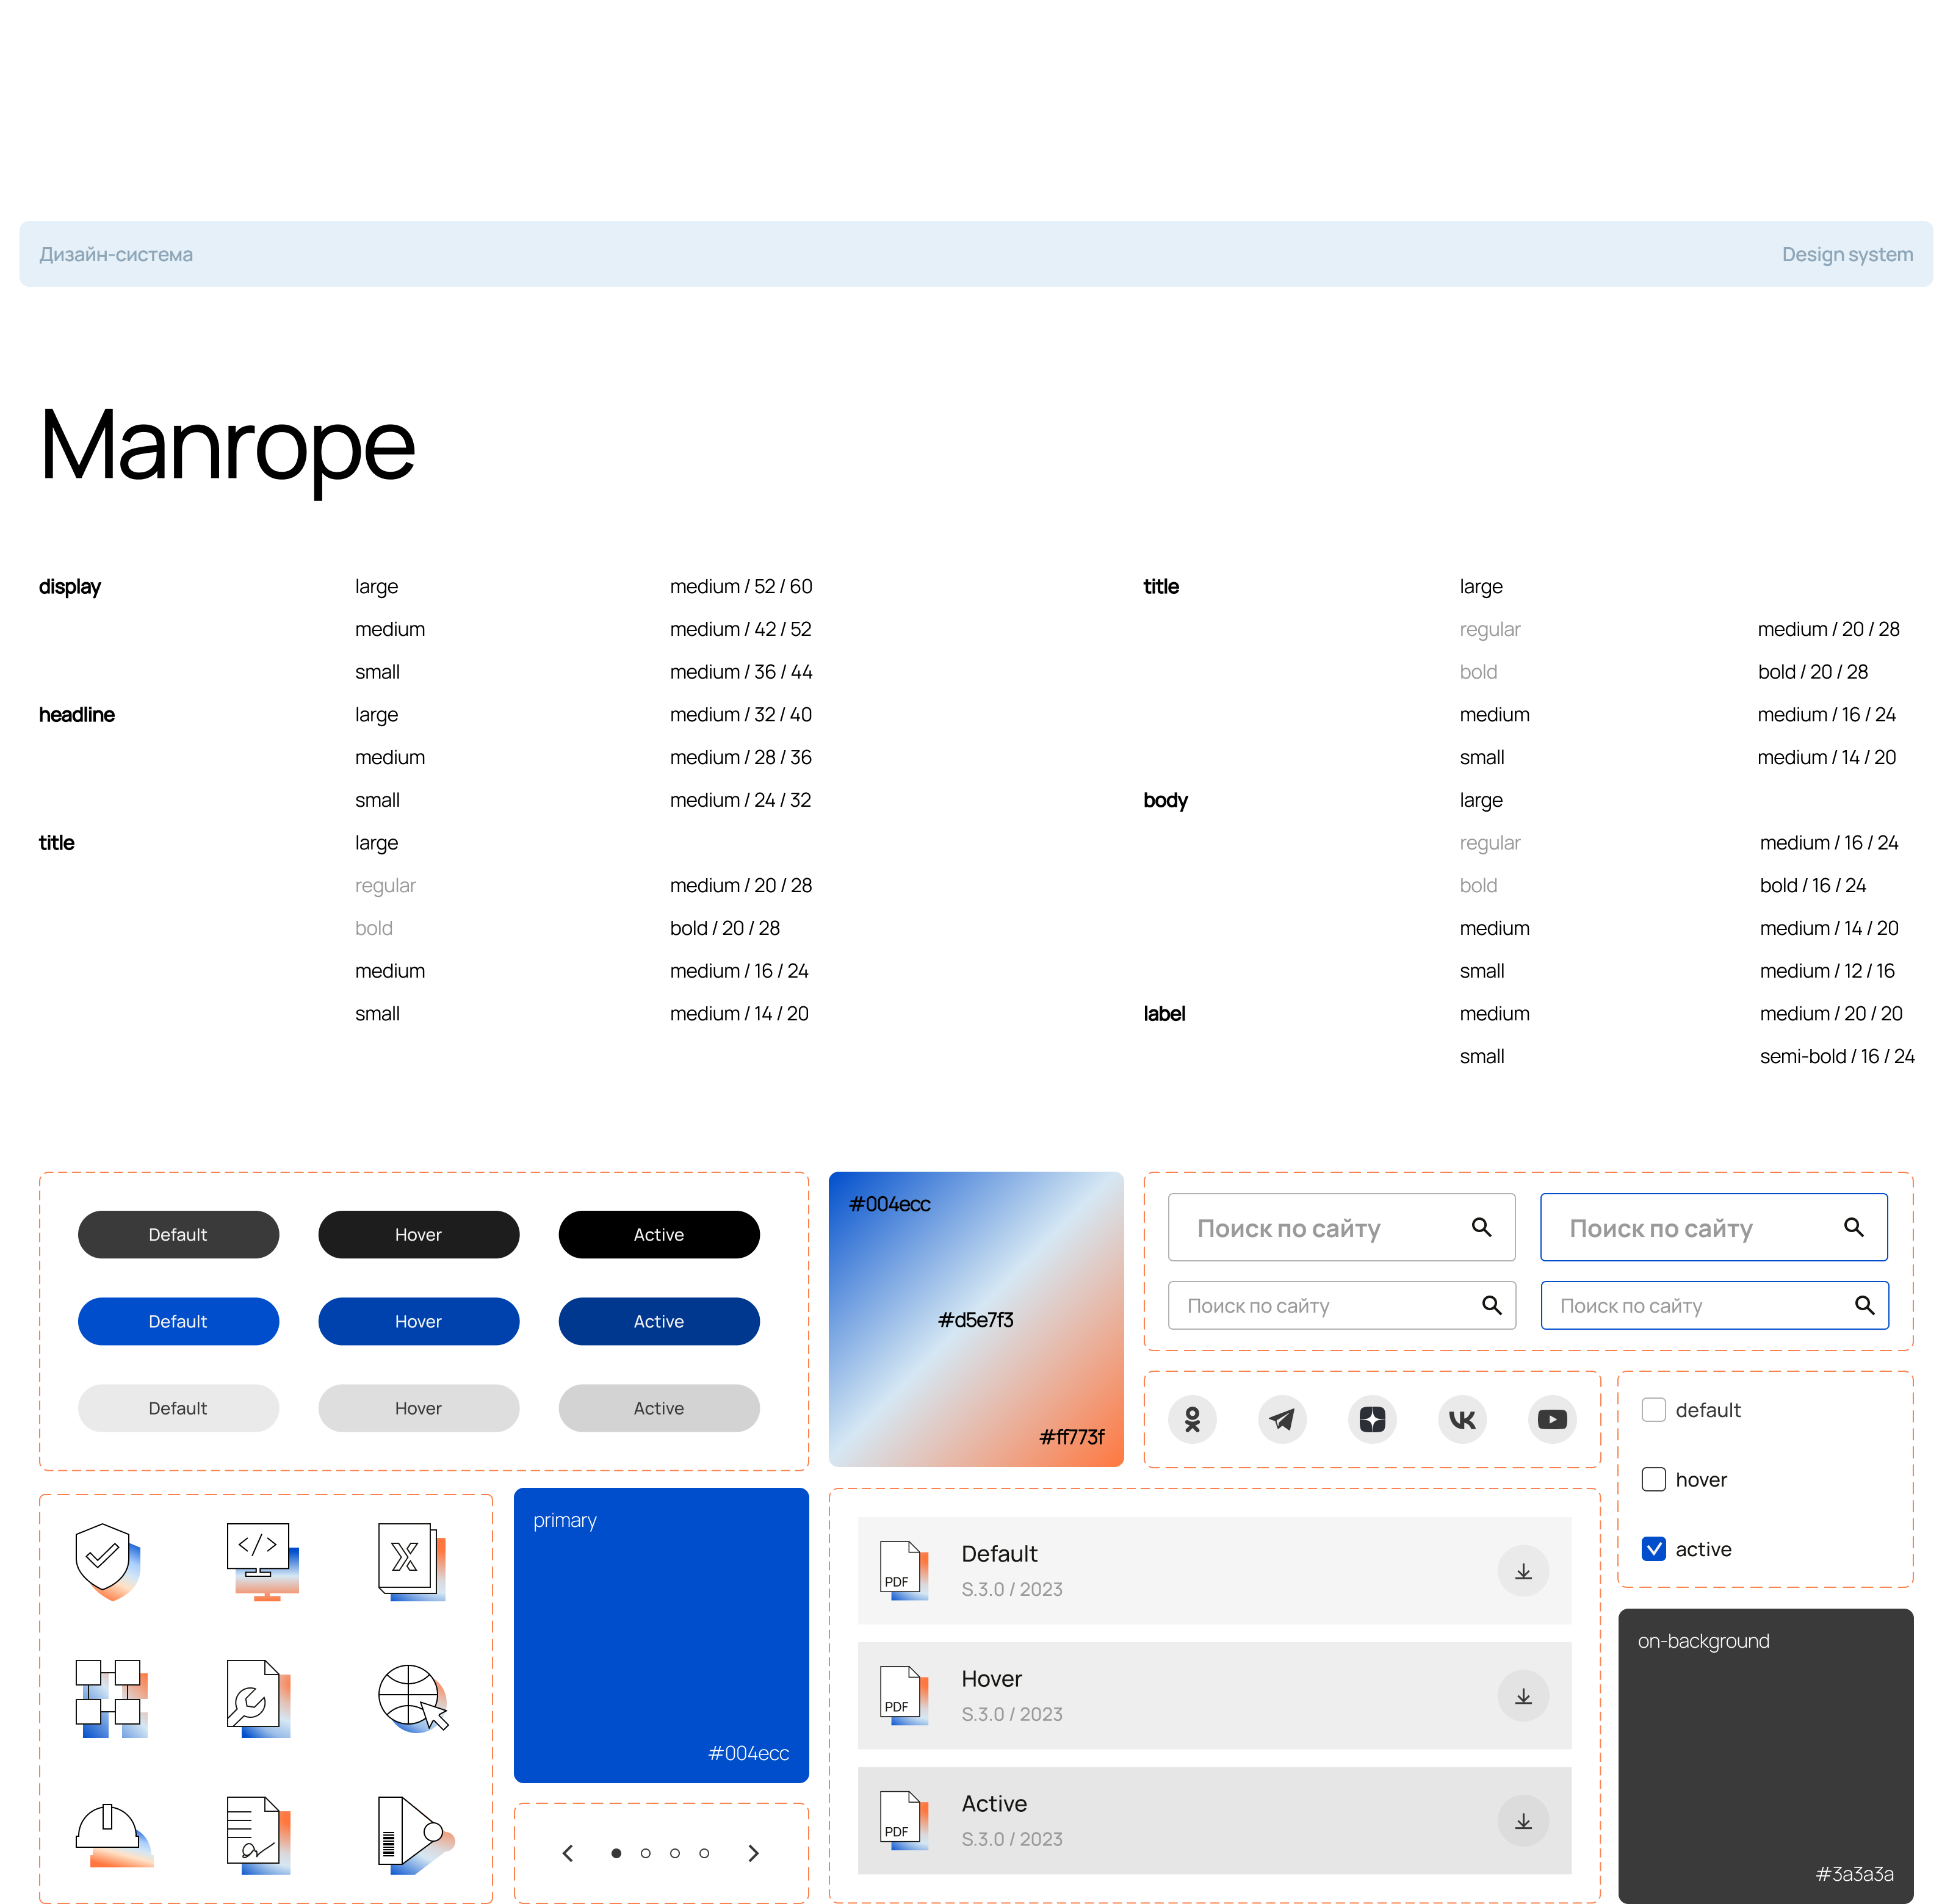Viewport: 1953px width, 1904px height.
Task: Click download icon on Default PDF row
Action: [x=1523, y=1571]
